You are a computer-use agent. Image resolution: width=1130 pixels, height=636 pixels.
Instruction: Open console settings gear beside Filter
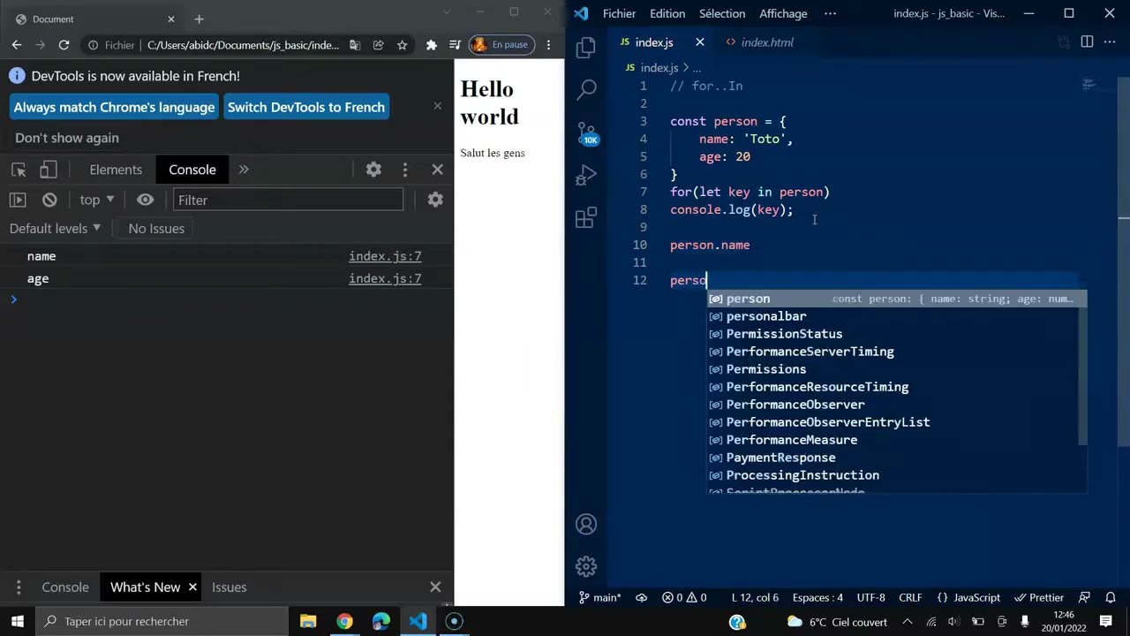point(435,200)
